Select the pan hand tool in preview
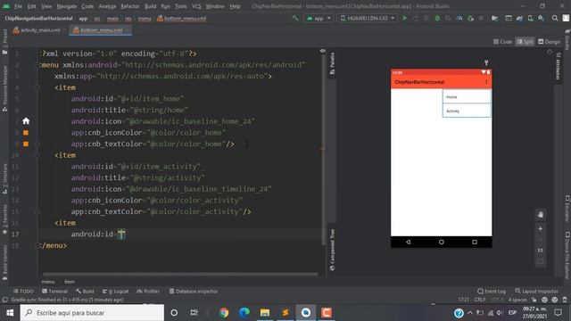Image resolution: width=571 pixels, height=321 pixels. click(x=541, y=215)
